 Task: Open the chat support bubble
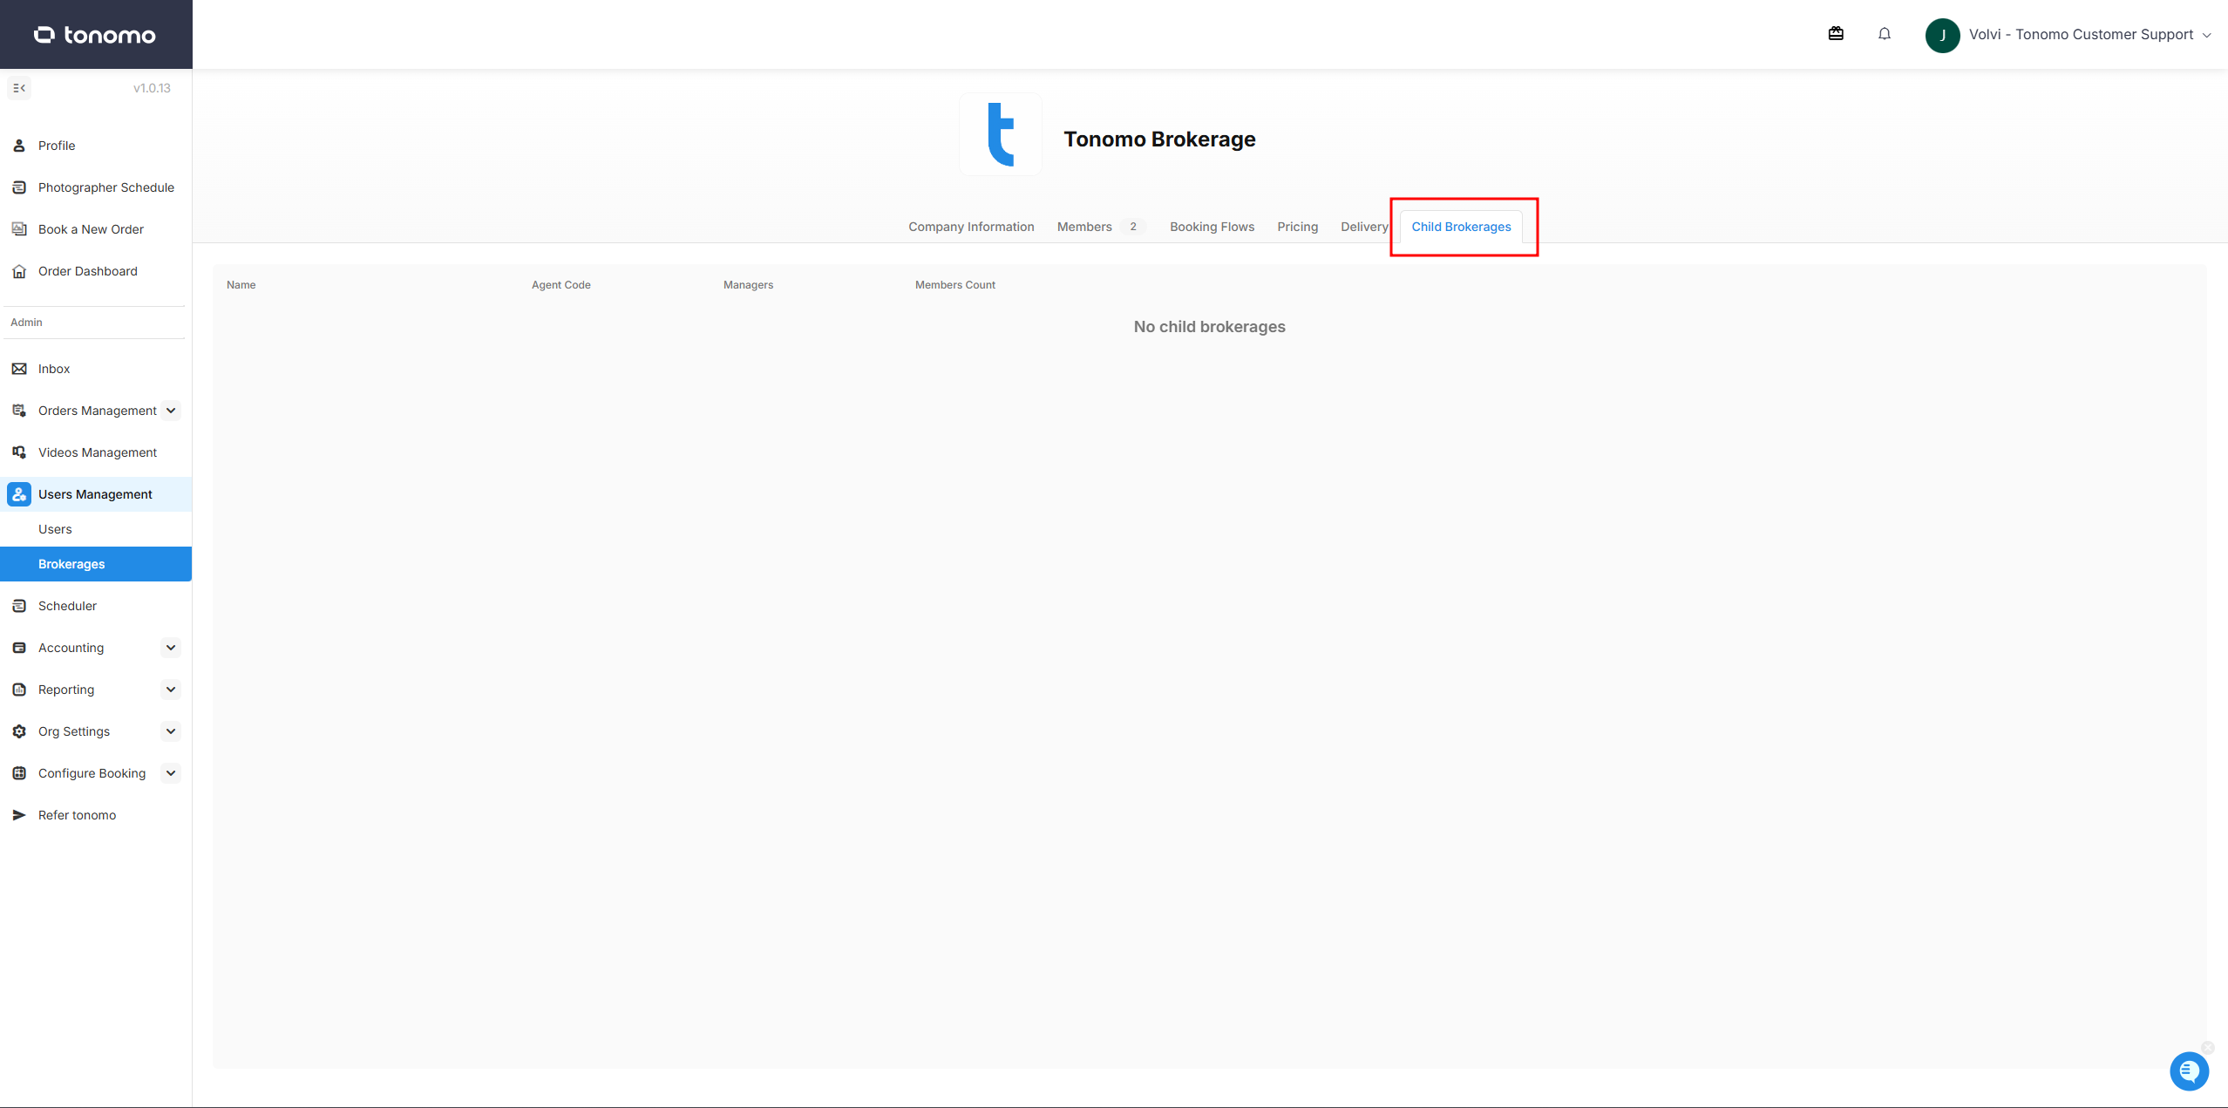click(x=2189, y=1071)
